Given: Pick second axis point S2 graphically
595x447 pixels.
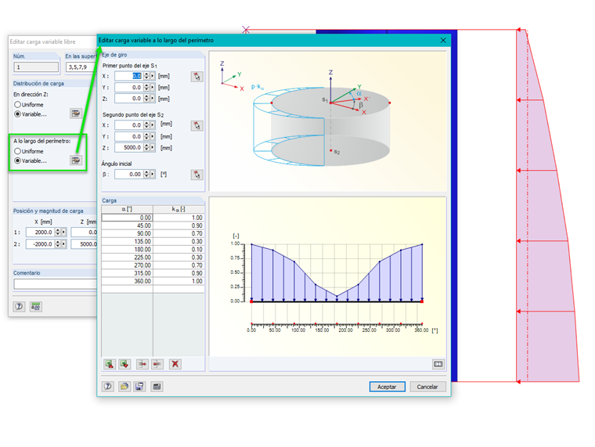Looking at the screenshot, I should (197, 125).
